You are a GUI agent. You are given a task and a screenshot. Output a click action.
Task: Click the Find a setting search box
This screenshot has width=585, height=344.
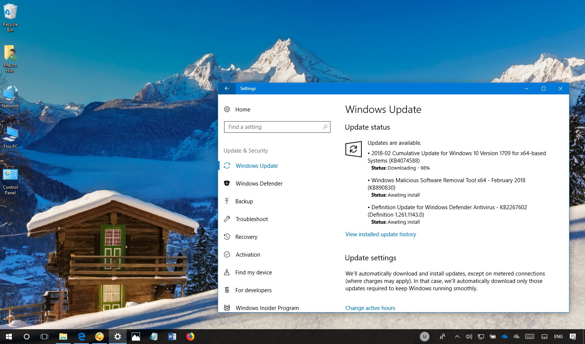point(277,127)
